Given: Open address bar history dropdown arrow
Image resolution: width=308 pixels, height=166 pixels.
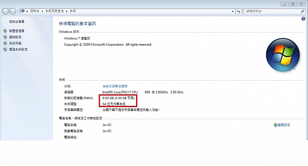Looking at the screenshot, I should click(233, 12).
